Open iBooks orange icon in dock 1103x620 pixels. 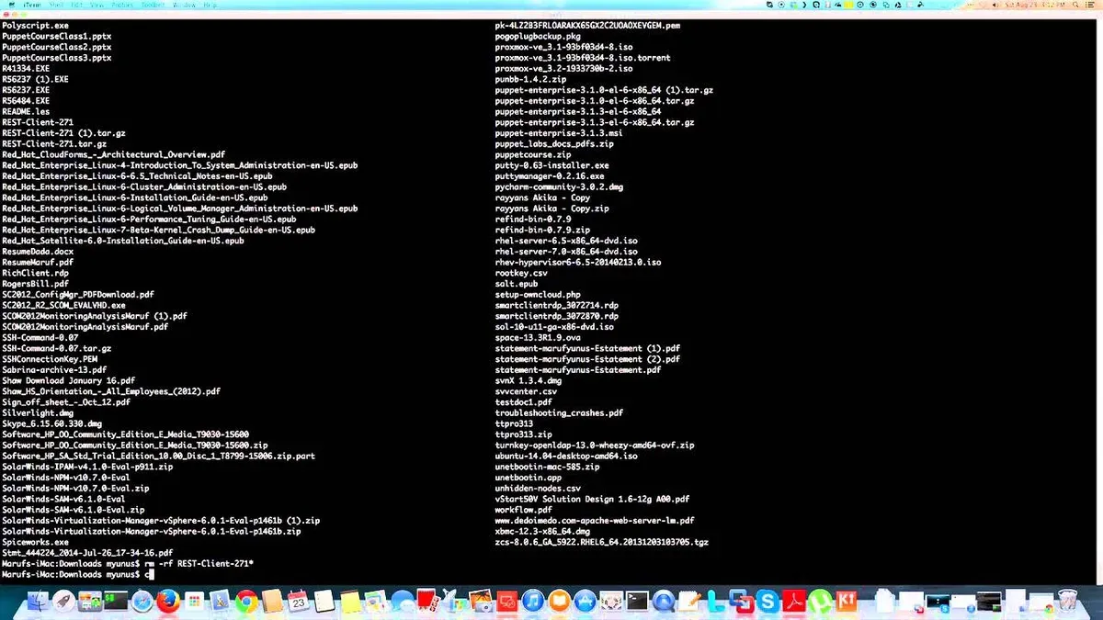(559, 602)
